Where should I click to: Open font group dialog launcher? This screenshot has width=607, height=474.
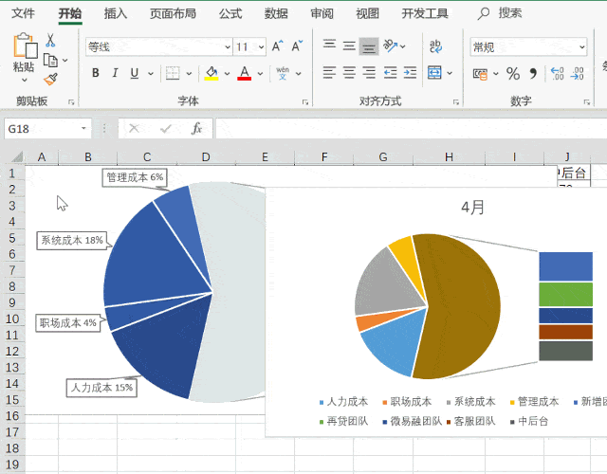pyautogui.click(x=305, y=102)
